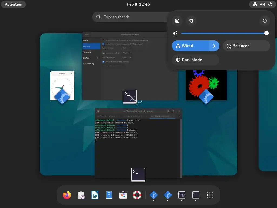Click the search magnifier icon
This screenshot has width=277, height=208.
98,17
